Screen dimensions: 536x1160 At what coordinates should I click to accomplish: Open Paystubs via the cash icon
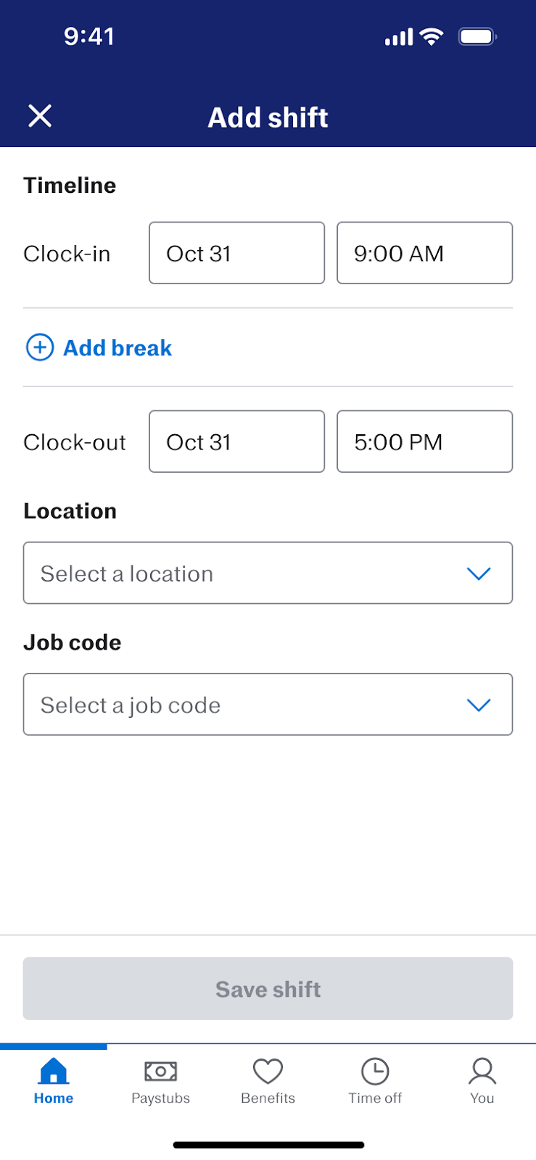(161, 1071)
